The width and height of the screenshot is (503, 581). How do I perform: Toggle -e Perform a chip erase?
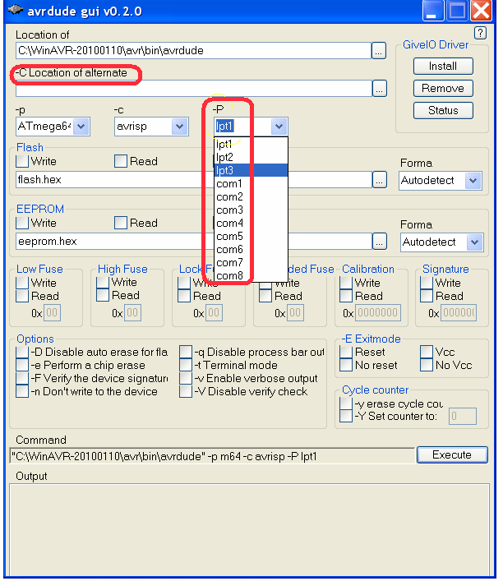click(22, 365)
